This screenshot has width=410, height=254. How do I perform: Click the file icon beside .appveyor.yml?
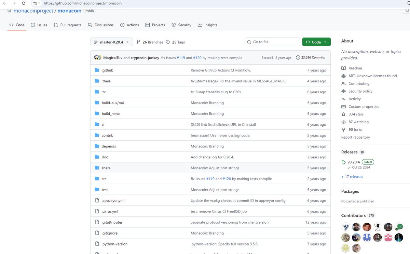click(x=97, y=201)
